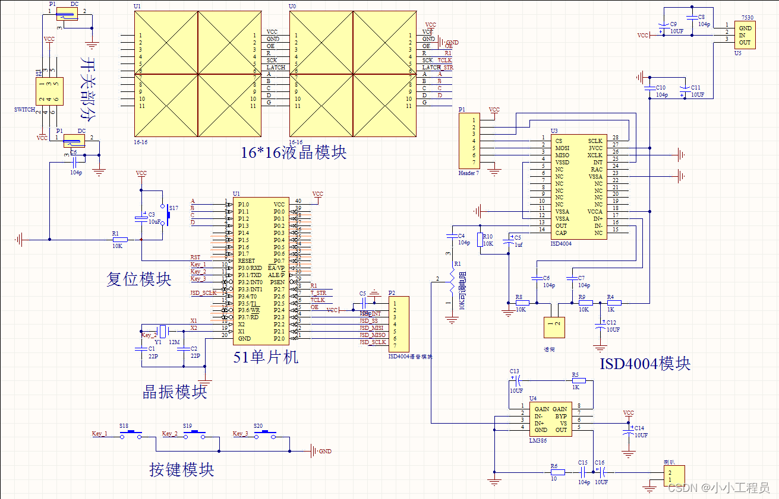Screen dimensions: 779x499
Task: Click the S18 pushbutton symbol labeled Key_1
Action: pos(131,434)
